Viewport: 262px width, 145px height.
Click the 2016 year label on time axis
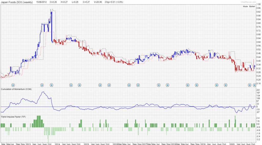pyautogui.click(x=115, y=144)
